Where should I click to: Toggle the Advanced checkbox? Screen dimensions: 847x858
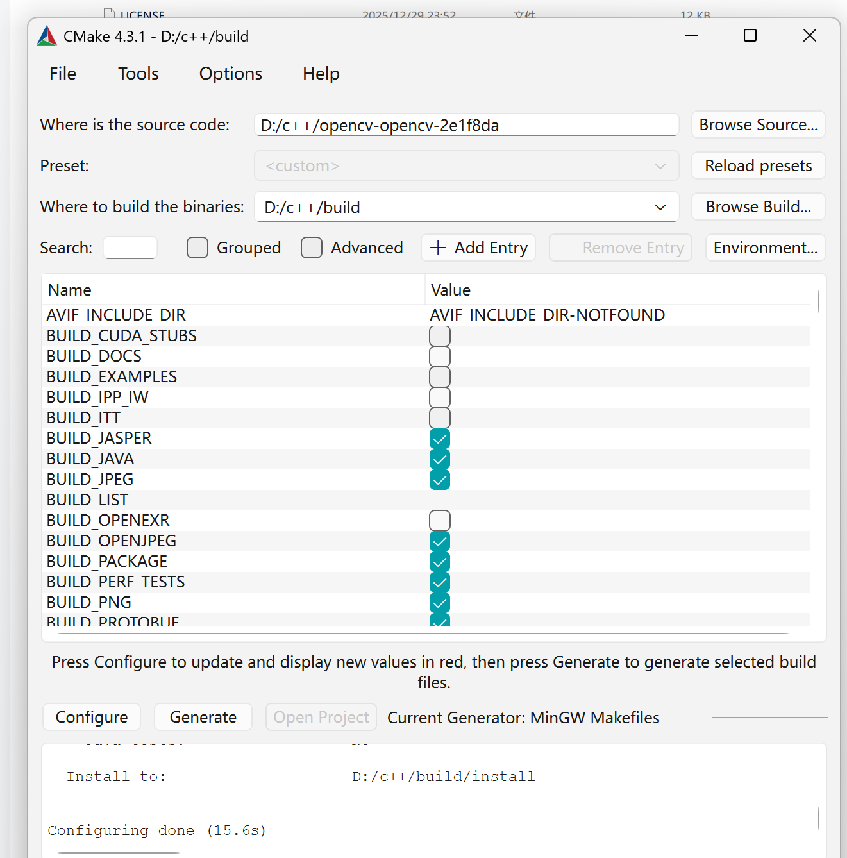pyautogui.click(x=312, y=248)
